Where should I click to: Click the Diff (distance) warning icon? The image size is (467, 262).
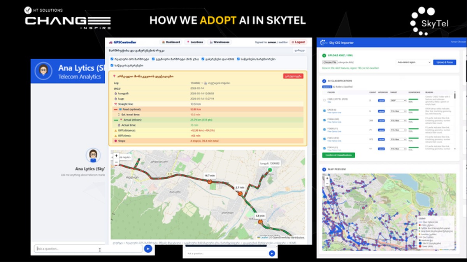[116, 130]
